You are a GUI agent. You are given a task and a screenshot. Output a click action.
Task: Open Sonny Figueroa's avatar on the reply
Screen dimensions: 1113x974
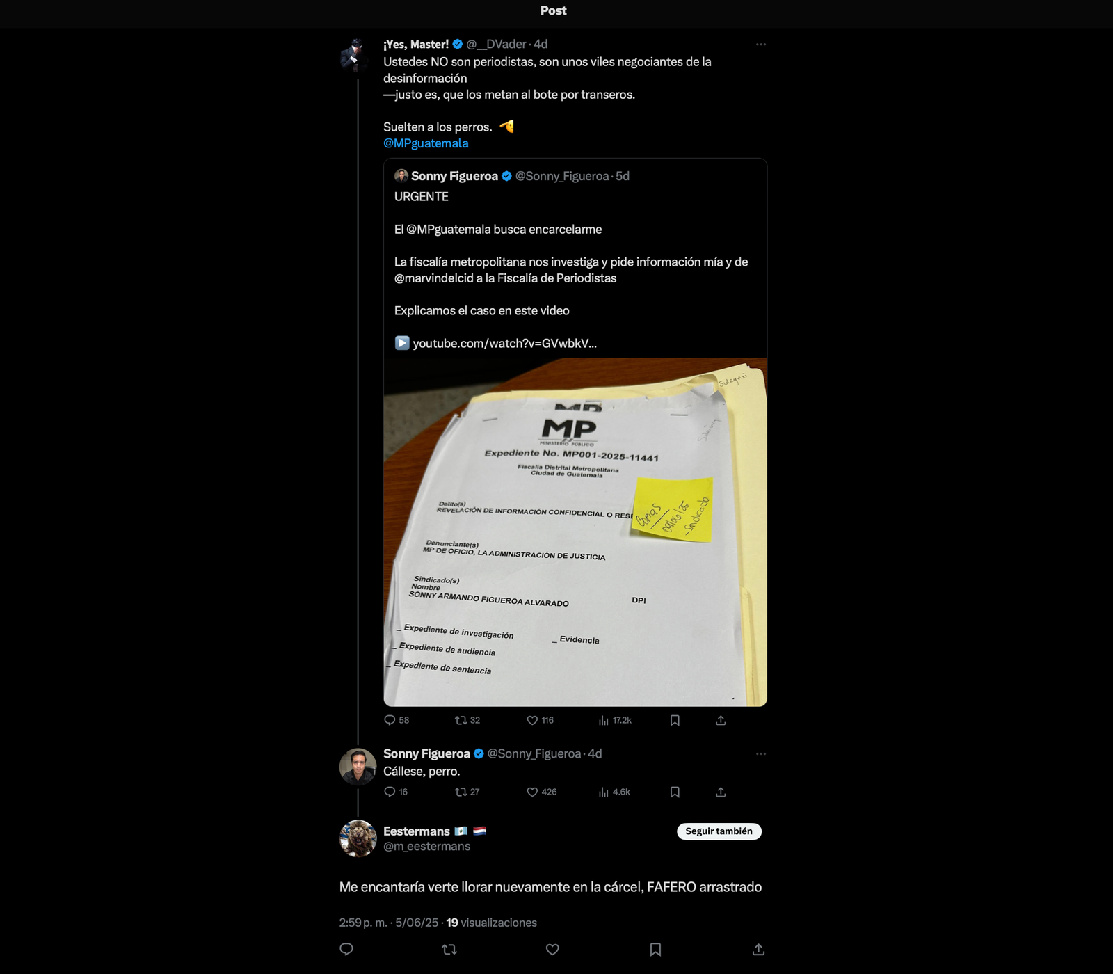tap(358, 767)
